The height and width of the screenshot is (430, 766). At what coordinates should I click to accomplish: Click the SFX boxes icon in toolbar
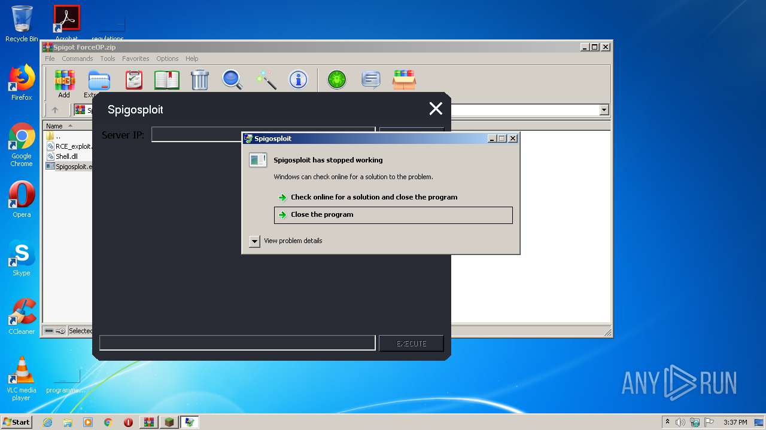pos(404,79)
